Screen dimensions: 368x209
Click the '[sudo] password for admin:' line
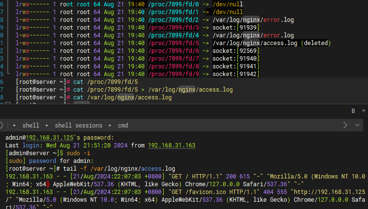(x=49, y=161)
